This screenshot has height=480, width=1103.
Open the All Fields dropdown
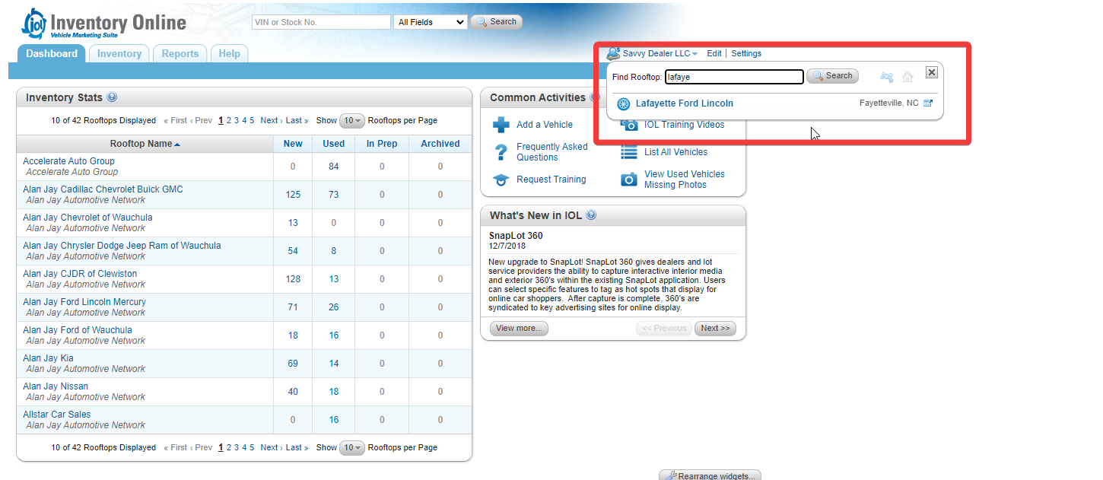(x=431, y=22)
